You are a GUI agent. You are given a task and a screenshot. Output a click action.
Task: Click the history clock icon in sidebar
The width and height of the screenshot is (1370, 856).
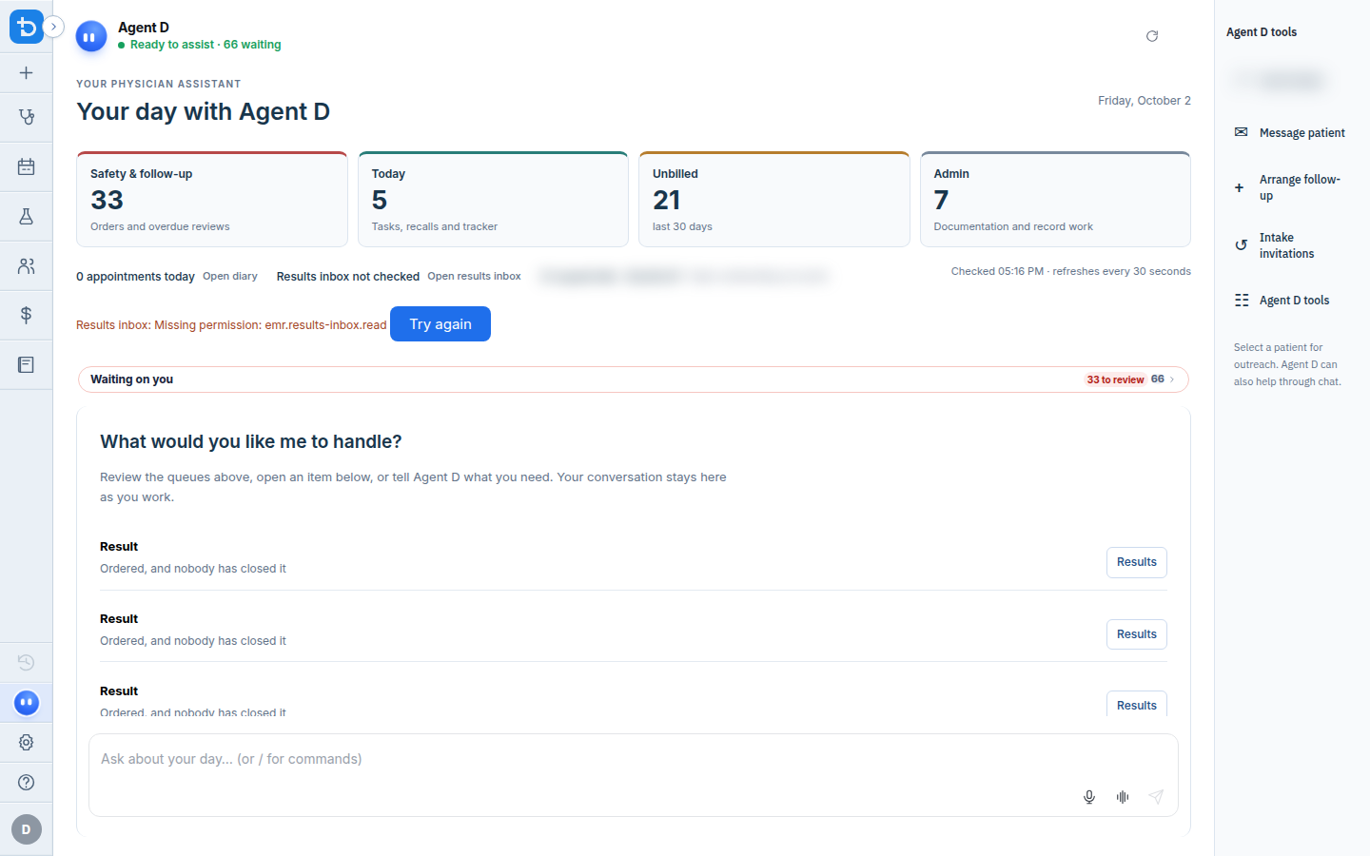[26, 662]
